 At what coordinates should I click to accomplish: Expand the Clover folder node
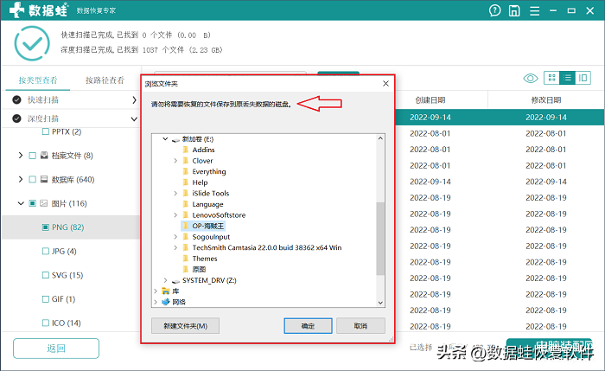(x=175, y=161)
